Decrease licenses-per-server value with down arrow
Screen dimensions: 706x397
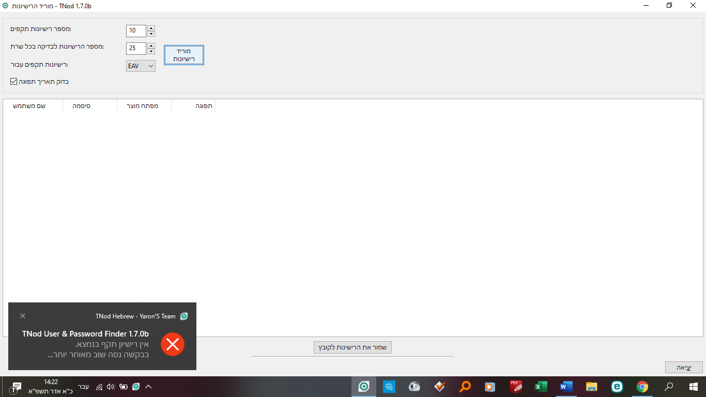[151, 51]
